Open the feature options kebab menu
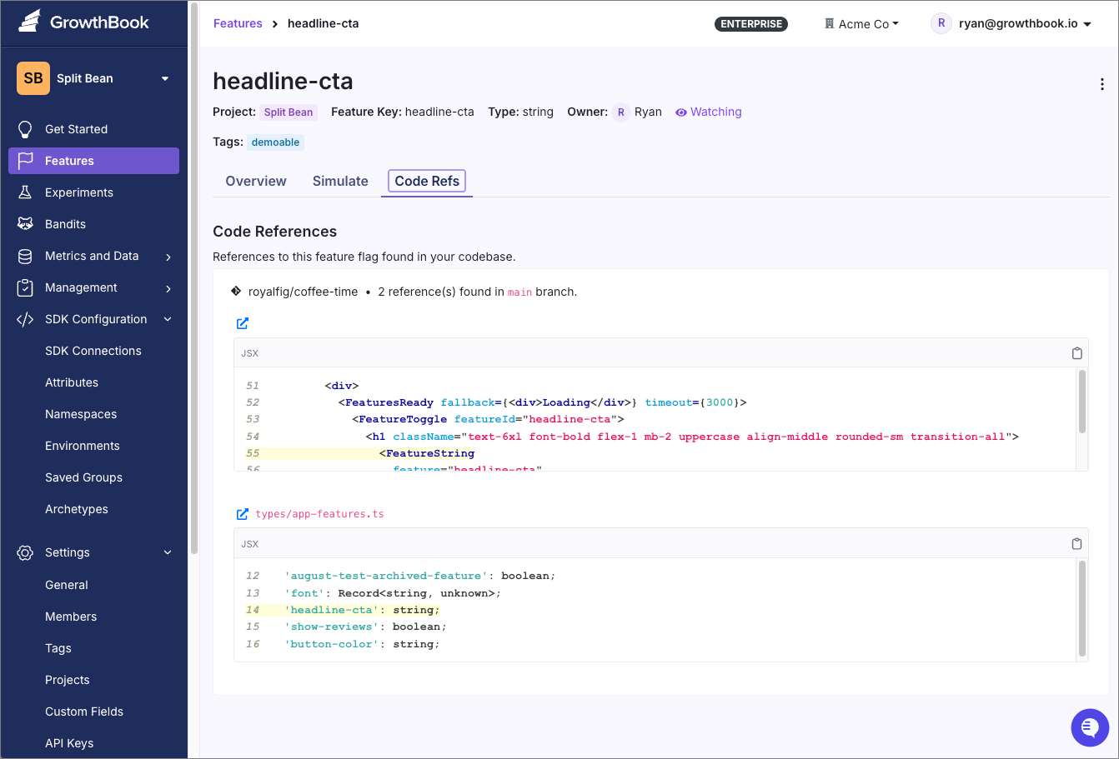Viewport: 1119px width, 759px height. coord(1102,84)
